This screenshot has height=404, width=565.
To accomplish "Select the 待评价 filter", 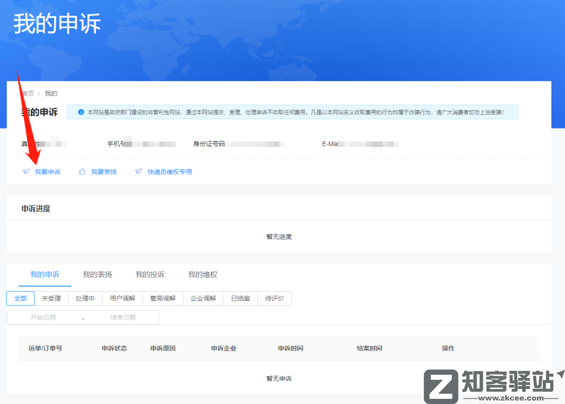I will [x=274, y=298].
